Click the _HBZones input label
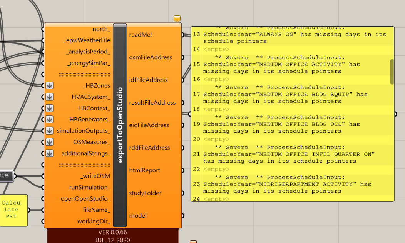Screen dimensions: 405x243 (97, 86)
